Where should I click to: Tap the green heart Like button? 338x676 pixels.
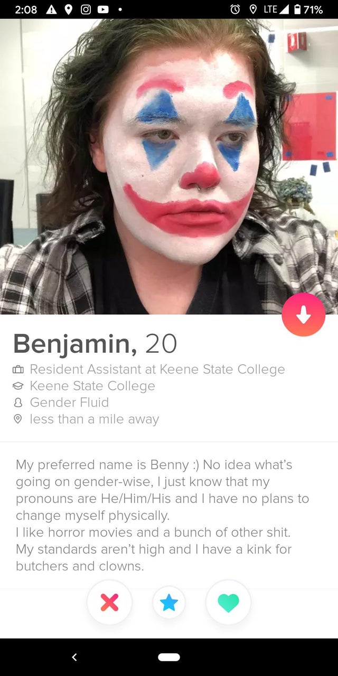tap(228, 603)
